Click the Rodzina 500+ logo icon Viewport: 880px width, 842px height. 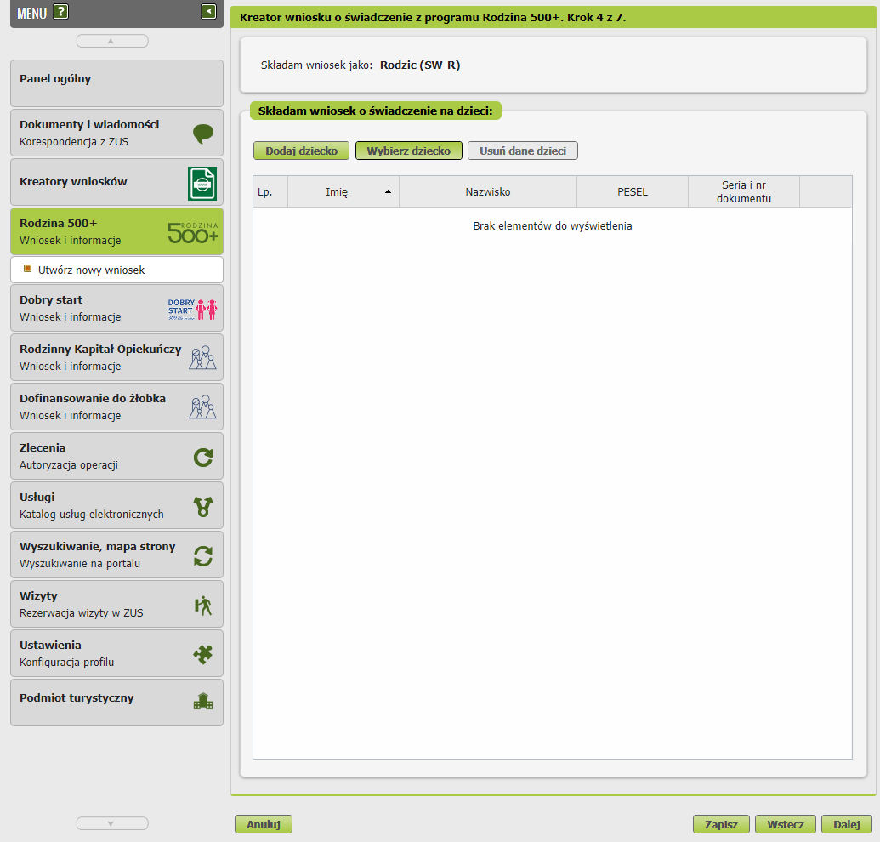(193, 232)
